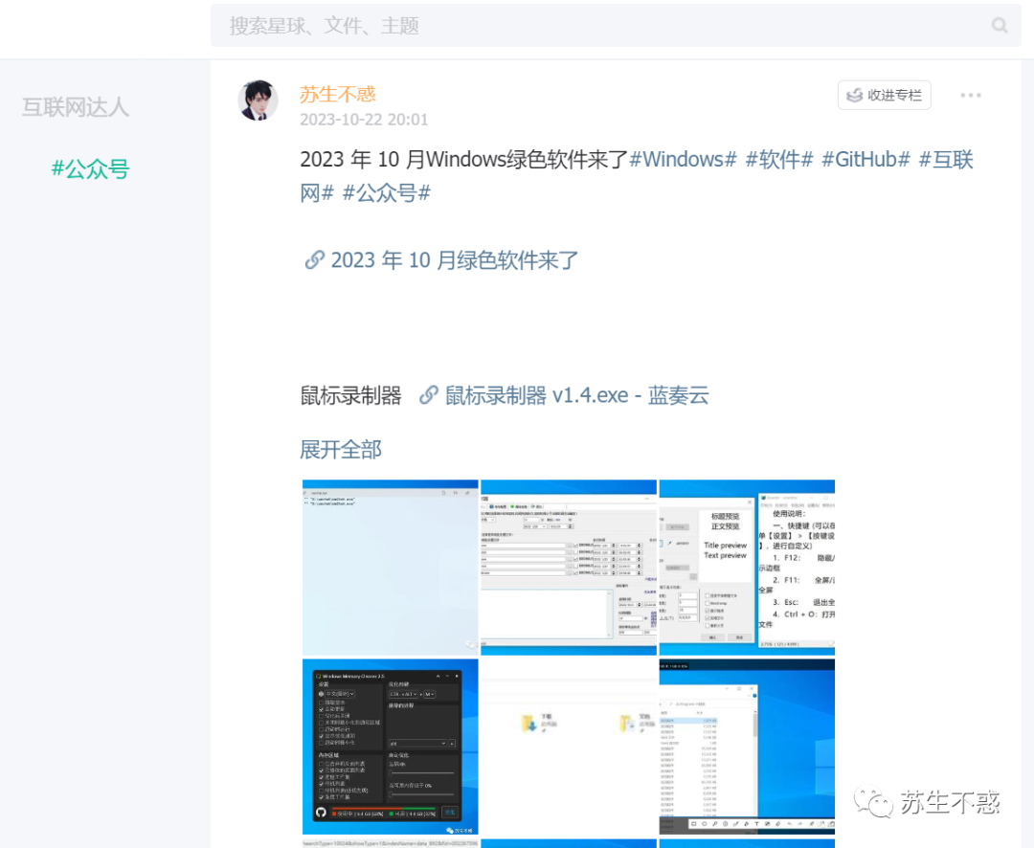This screenshot has height=848, width=1034.
Task: Open the Windows Memory Cleaner thumbnail
Action: [x=391, y=747]
